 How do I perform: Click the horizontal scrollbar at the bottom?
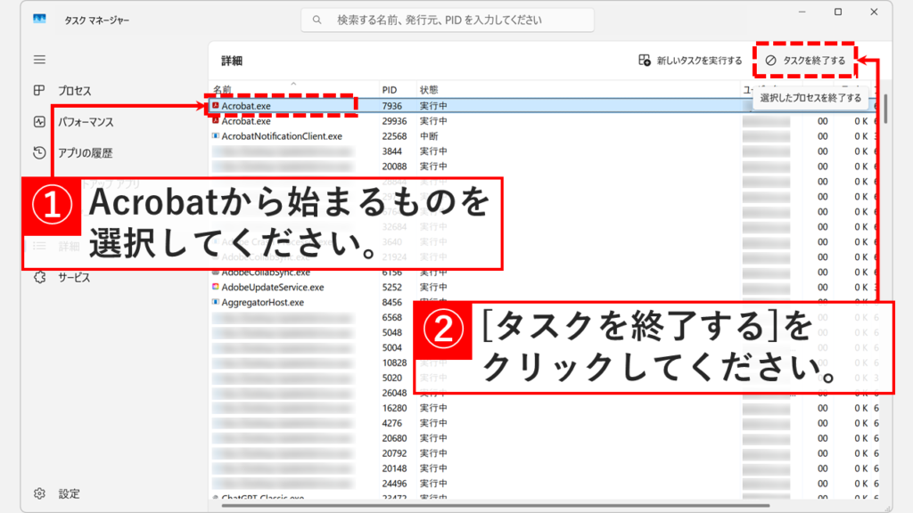click(496, 506)
